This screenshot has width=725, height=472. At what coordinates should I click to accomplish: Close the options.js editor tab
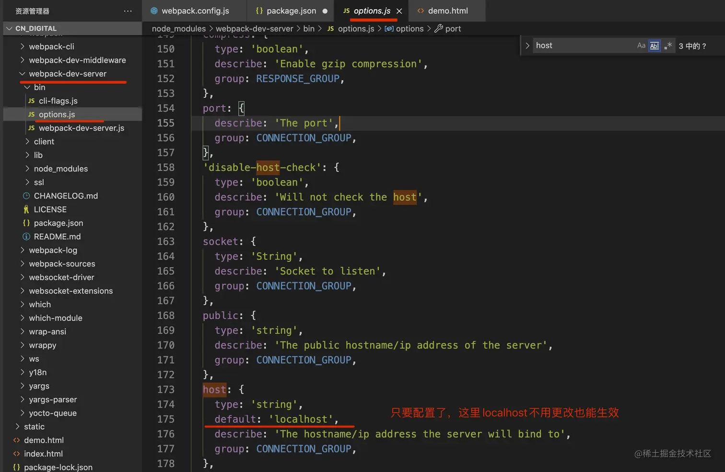pyautogui.click(x=399, y=11)
